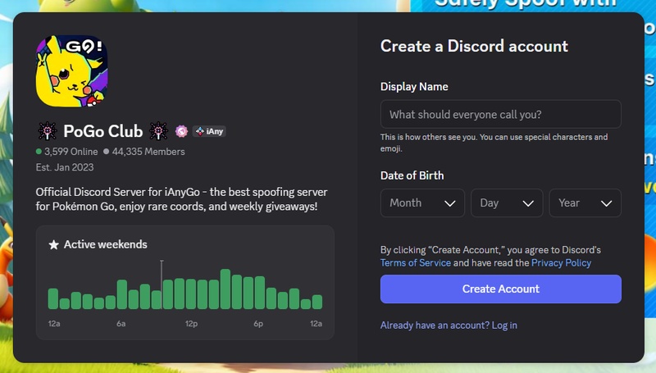Open the Year dropdown

585,202
